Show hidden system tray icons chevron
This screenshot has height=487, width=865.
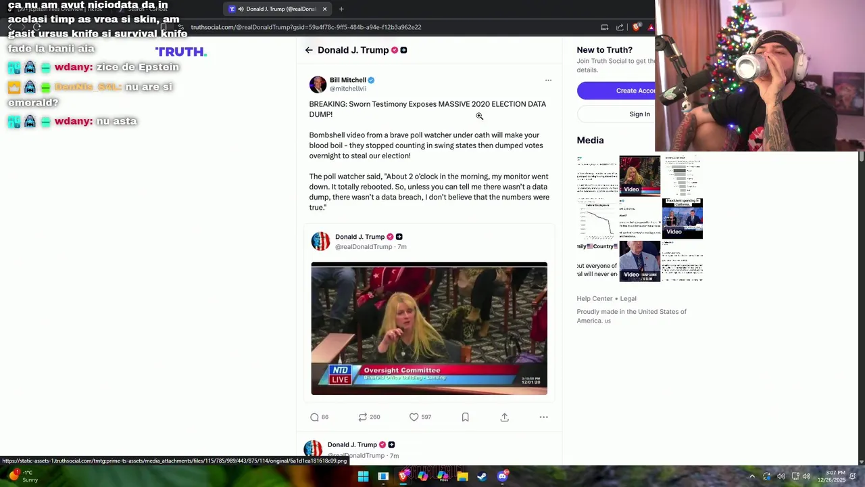[751, 476]
